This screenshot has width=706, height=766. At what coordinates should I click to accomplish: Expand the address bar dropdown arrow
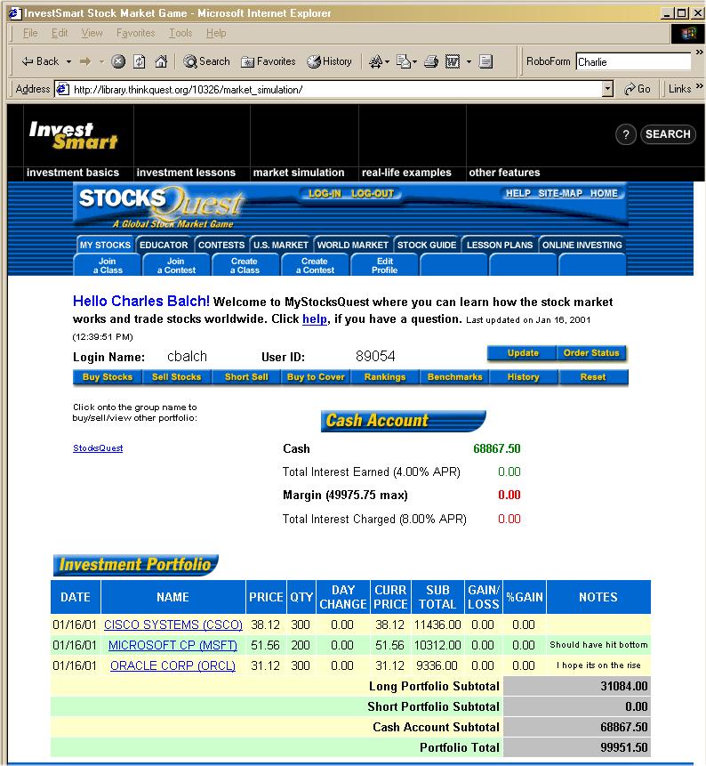(x=607, y=89)
